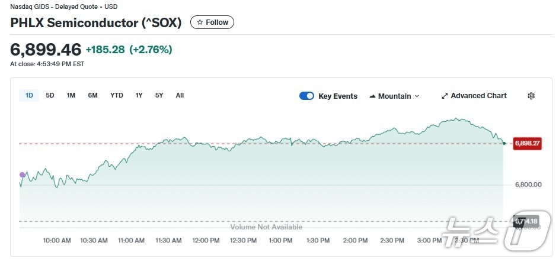Choose the 6M time range
Screen dimensions: 559x259
[92, 95]
